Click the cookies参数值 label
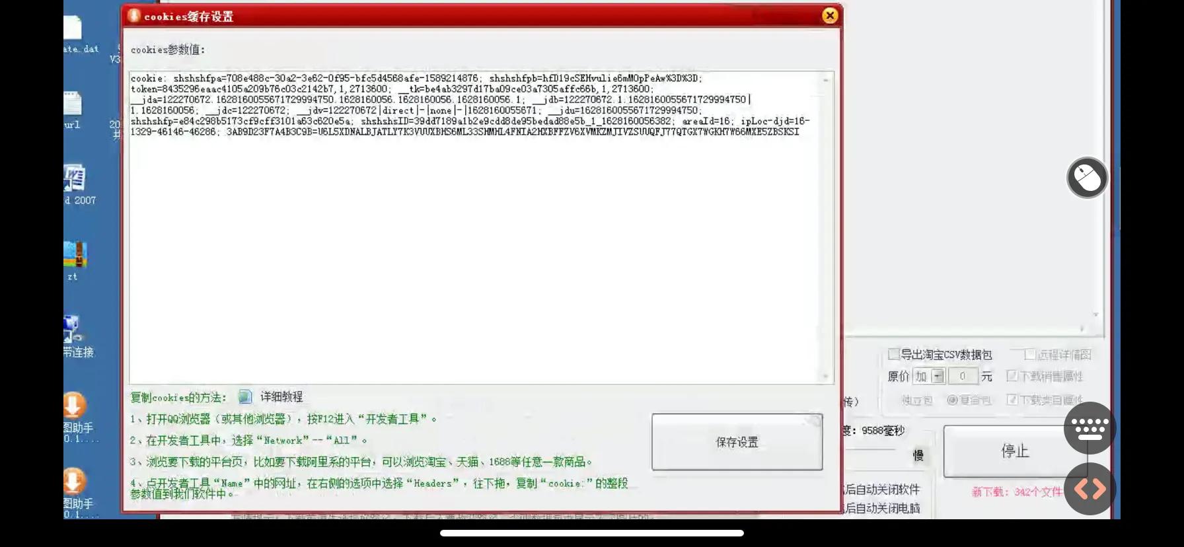Screen dimensions: 1184x547 coord(168,50)
